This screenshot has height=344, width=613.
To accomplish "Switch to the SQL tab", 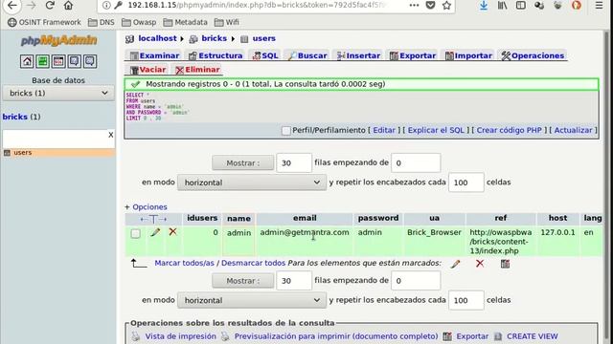I will [x=265, y=55].
